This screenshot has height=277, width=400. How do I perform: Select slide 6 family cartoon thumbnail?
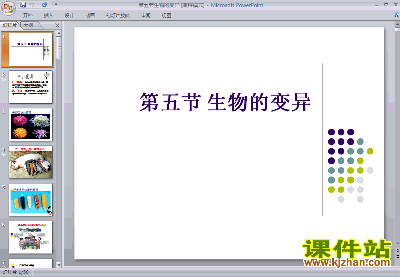pyautogui.click(x=31, y=237)
